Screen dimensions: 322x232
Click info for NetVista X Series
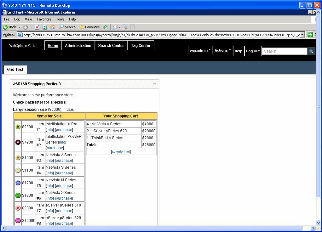[x=50, y=198]
